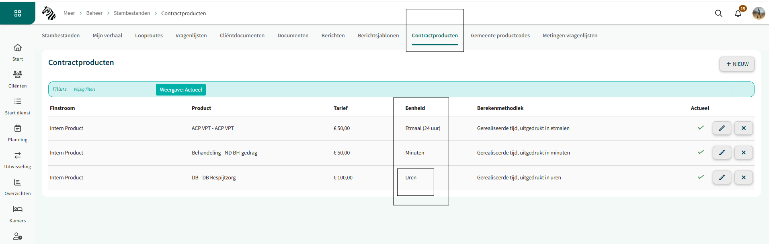Edit the Behandeling ND BH-gedrag row
This screenshot has width=769, height=244.
click(x=722, y=152)
